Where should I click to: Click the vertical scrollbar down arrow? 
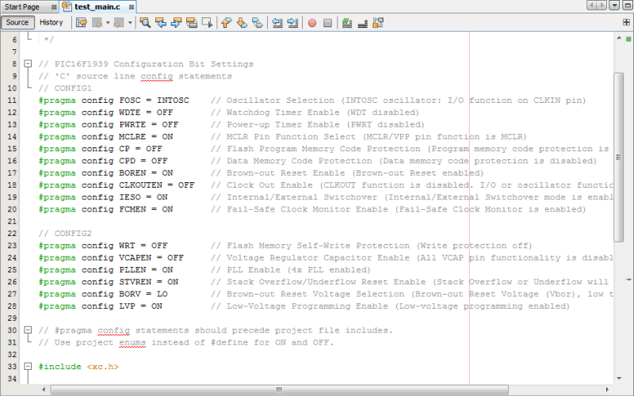[619, 379]
